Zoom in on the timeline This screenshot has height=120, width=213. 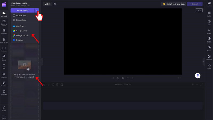click(x=192, y=85)
